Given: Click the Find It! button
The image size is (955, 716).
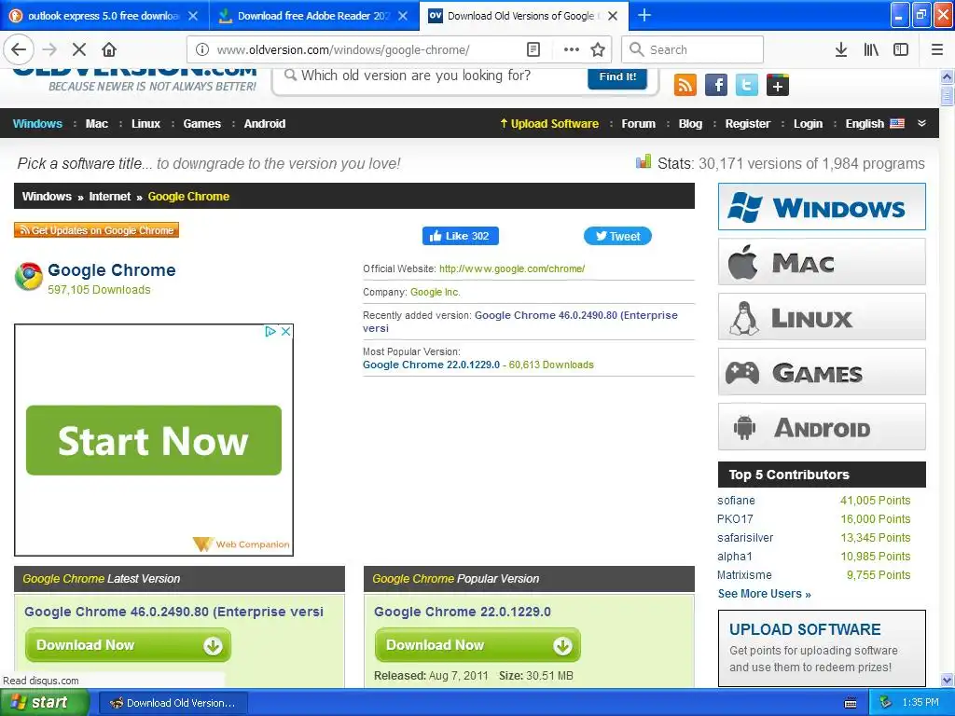Looking at the screenshot, I should pos(617,76).
